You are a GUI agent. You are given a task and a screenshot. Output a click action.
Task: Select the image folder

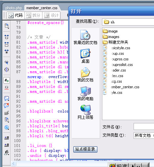tap(110, 31)
